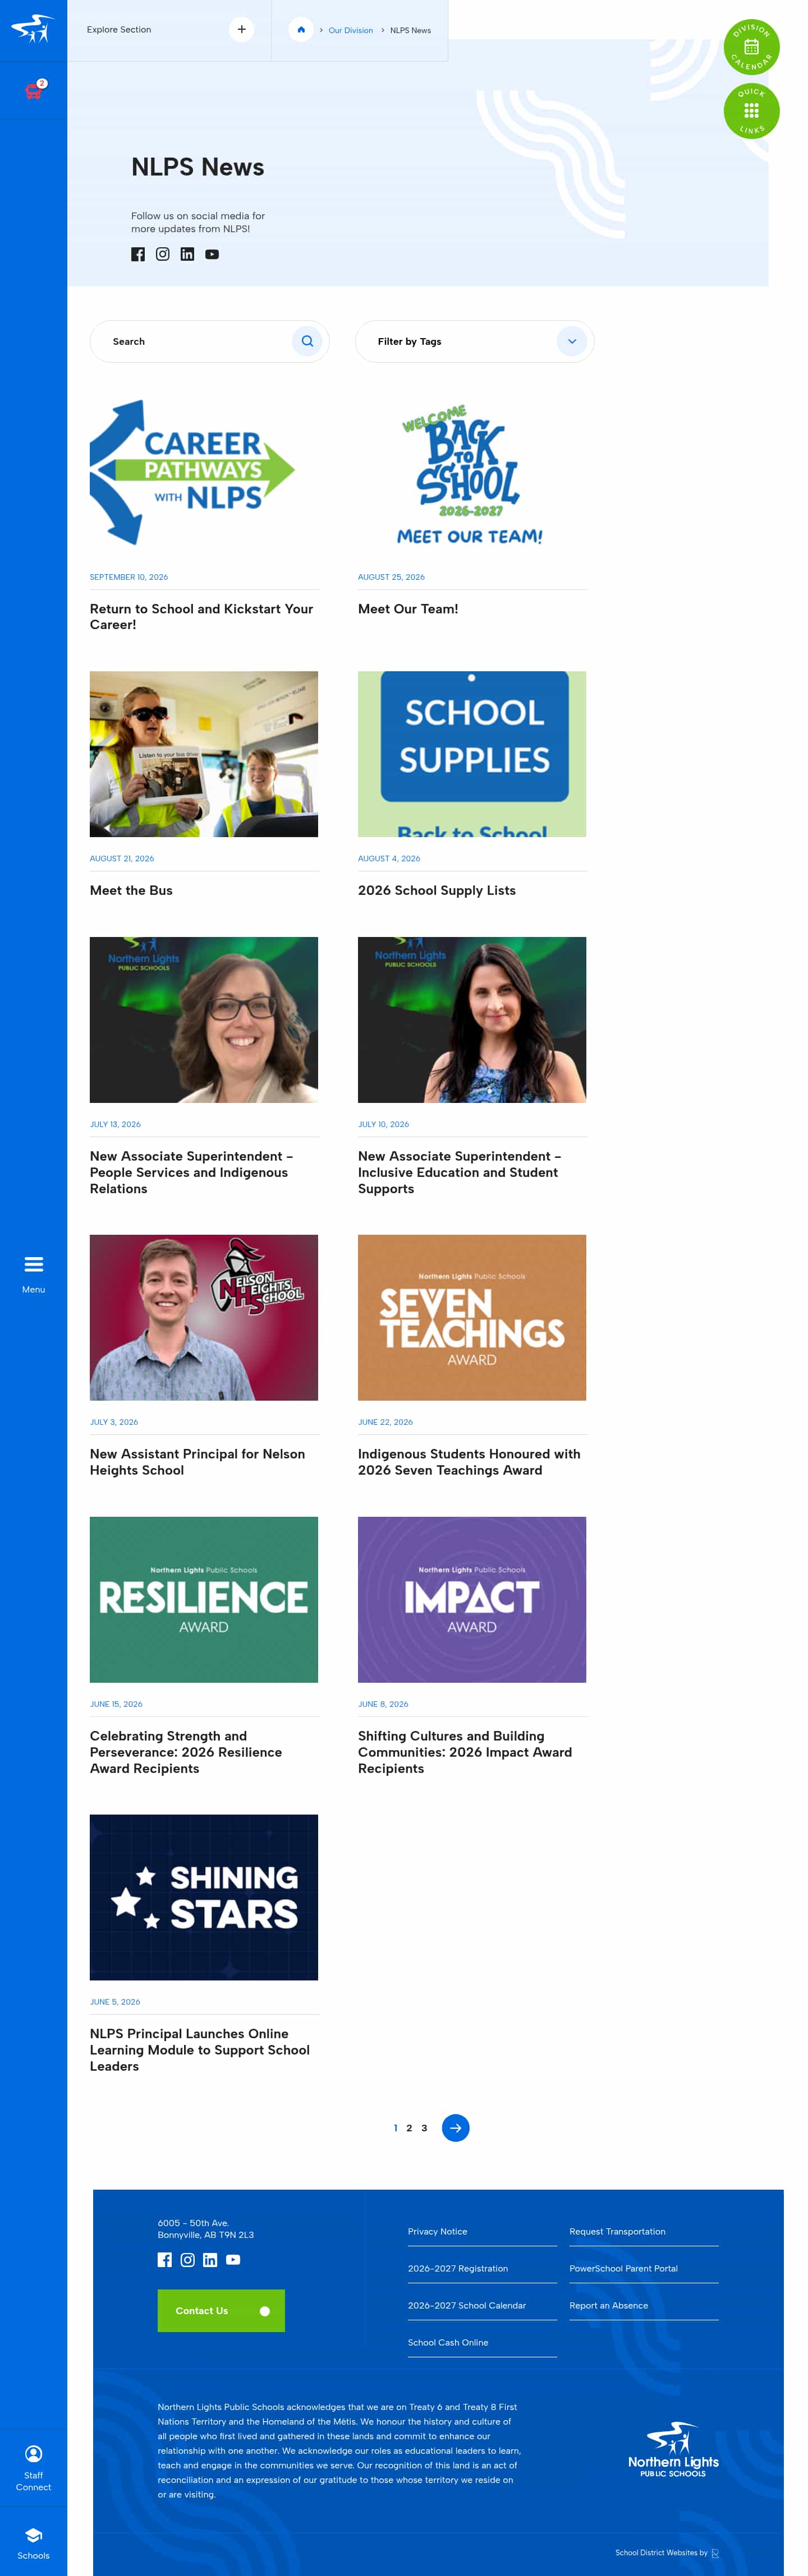The height and width of the screenshot is (2576, 808).
Task: Visit Instagram from the footer icons
Action: point(187,2260)
